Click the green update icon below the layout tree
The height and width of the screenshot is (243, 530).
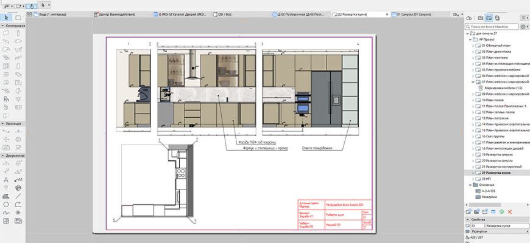pos(501,211)
